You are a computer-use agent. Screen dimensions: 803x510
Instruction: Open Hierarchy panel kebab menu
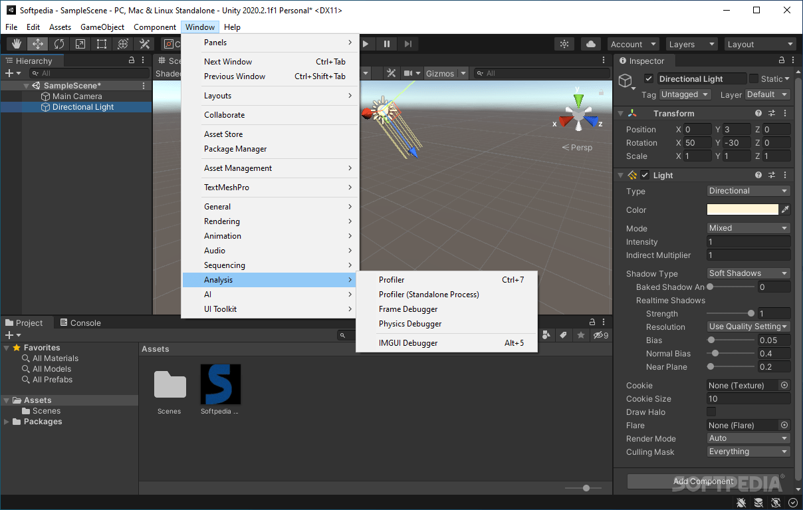tap(144, 61)
